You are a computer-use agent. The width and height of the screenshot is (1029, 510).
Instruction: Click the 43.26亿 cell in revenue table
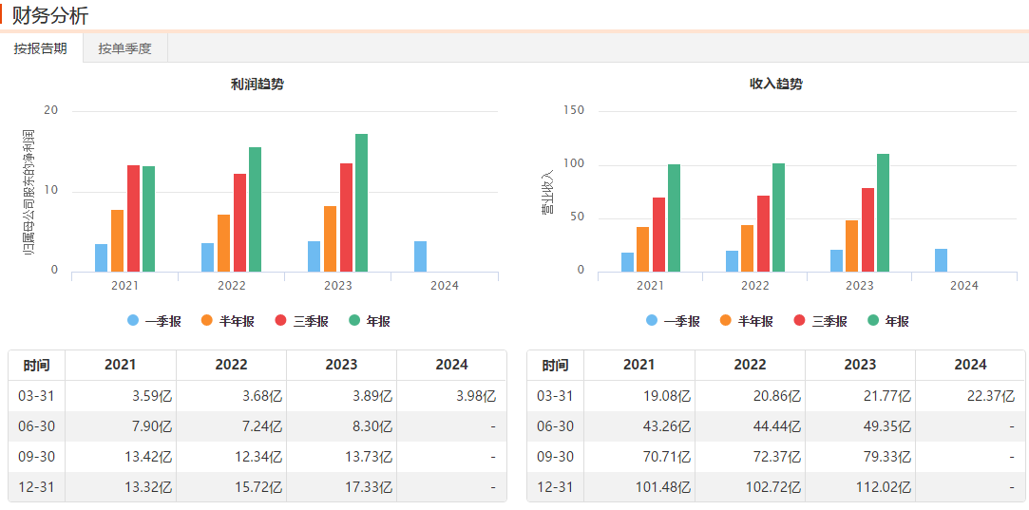[639, 426]
